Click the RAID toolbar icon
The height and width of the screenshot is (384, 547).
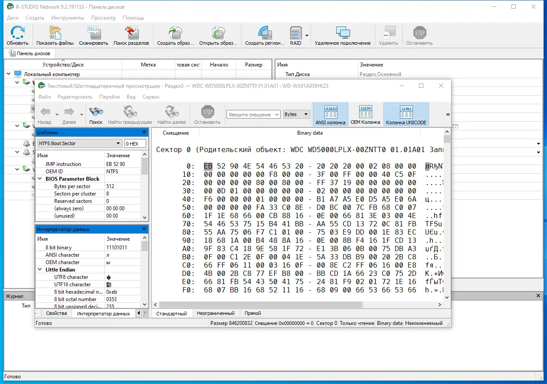tap(296, 33)
